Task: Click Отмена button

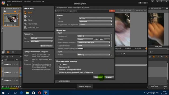Action: click(x=109, y=77)
